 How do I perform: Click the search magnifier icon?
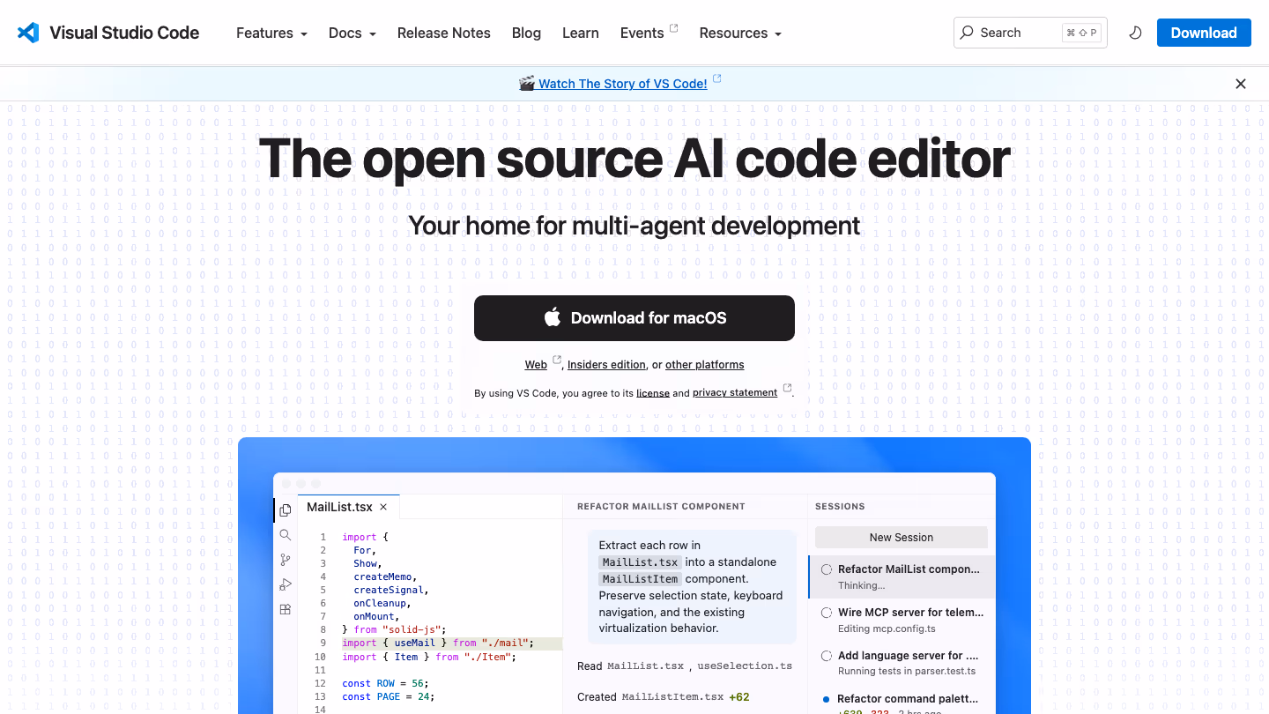(968, 33)
